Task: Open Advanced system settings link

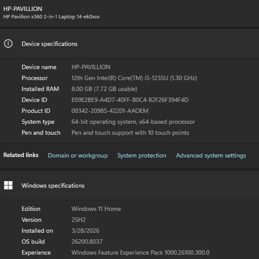Action: click(211, 155)
